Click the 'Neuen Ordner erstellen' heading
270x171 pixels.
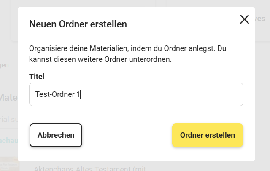click(x=78, y=24)
